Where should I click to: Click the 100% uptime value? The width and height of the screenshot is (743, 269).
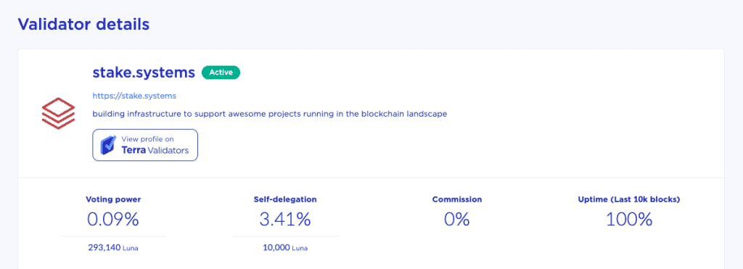[x=629, y=219]
